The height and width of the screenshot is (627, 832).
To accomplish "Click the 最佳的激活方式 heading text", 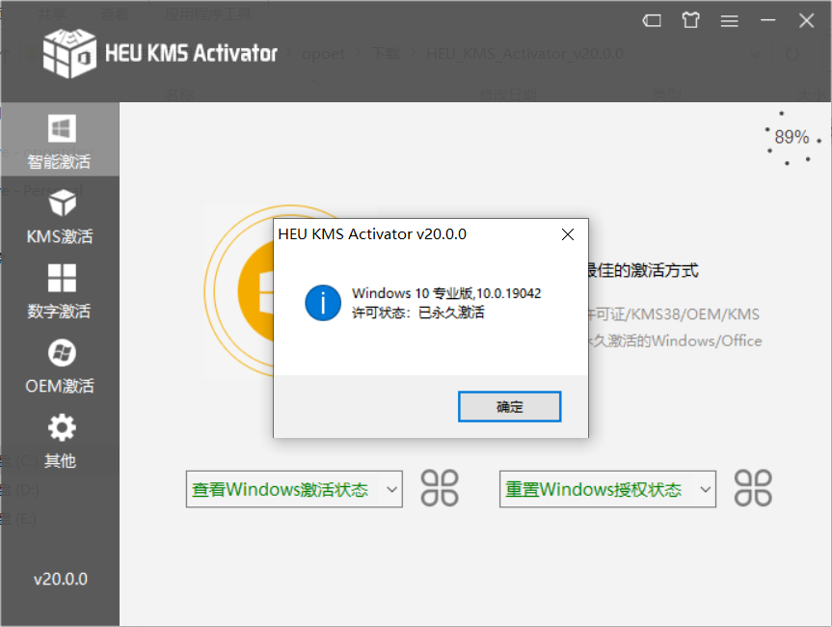I will point(643,270).
